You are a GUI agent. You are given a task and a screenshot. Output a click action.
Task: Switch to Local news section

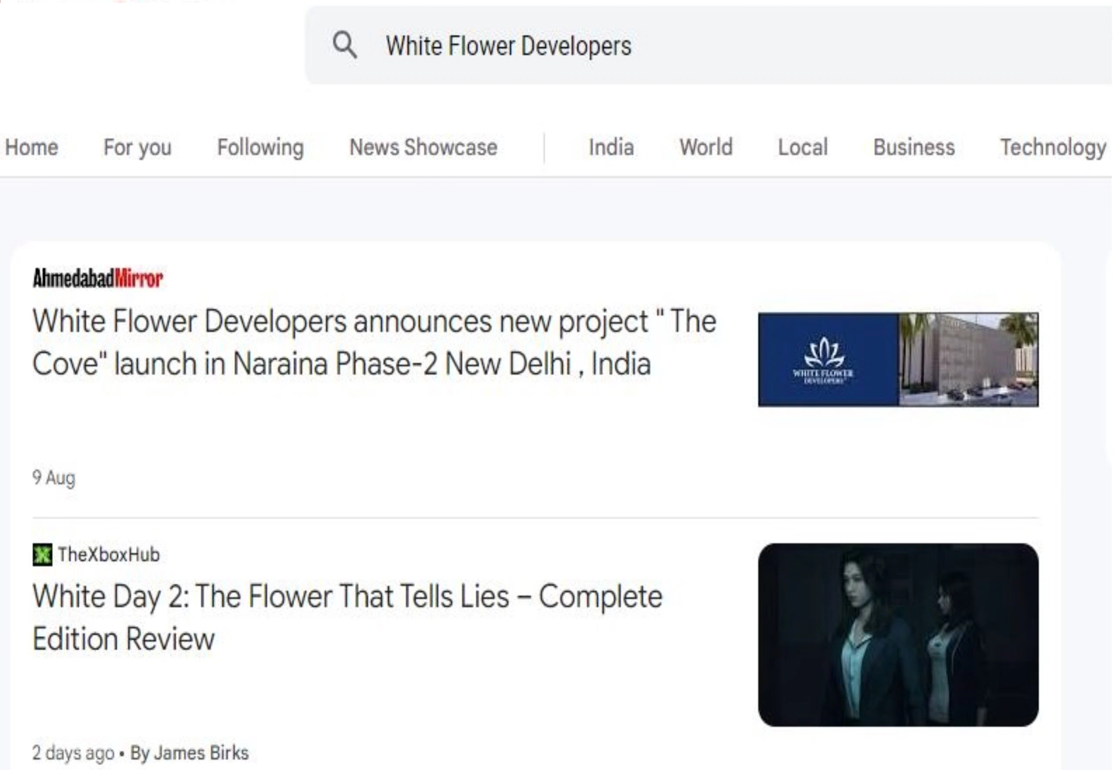click(803, 147)
